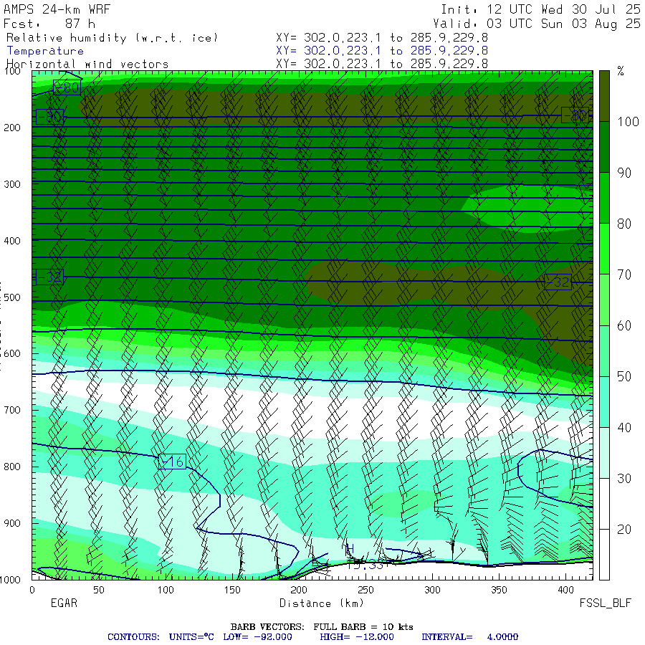Click the 1000 tick on the pressure axis
This screenshot has width=645, height=645.
[10, 580]
